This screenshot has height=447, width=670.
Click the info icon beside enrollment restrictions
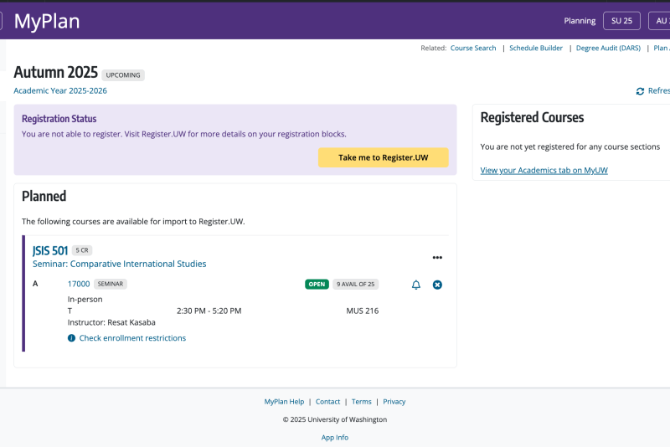click(71, 338)
